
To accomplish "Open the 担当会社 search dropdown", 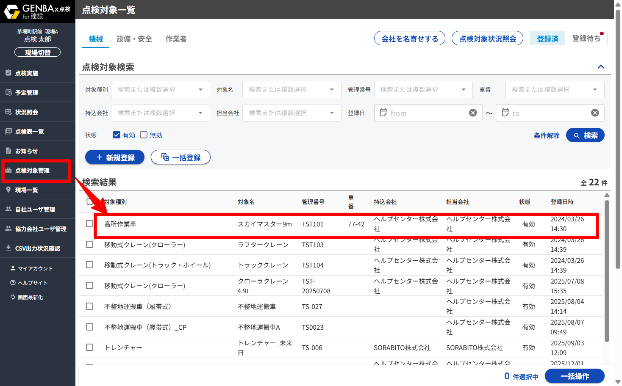I will (292, 113).
